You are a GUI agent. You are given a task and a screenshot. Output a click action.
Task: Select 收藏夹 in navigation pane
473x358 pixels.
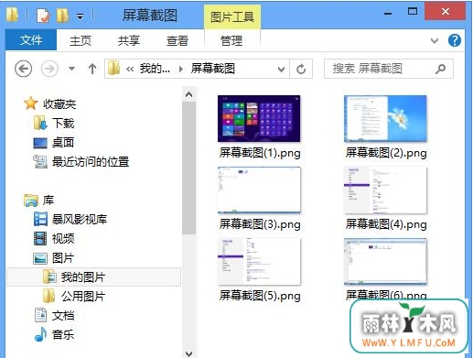pos(59,104)
